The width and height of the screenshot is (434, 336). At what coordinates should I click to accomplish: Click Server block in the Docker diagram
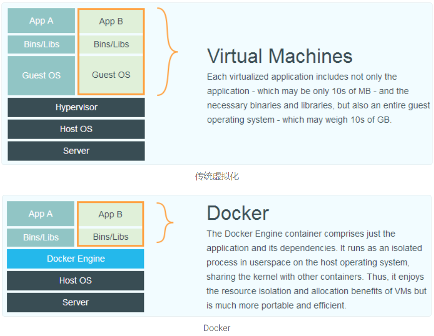pos(76,303)
